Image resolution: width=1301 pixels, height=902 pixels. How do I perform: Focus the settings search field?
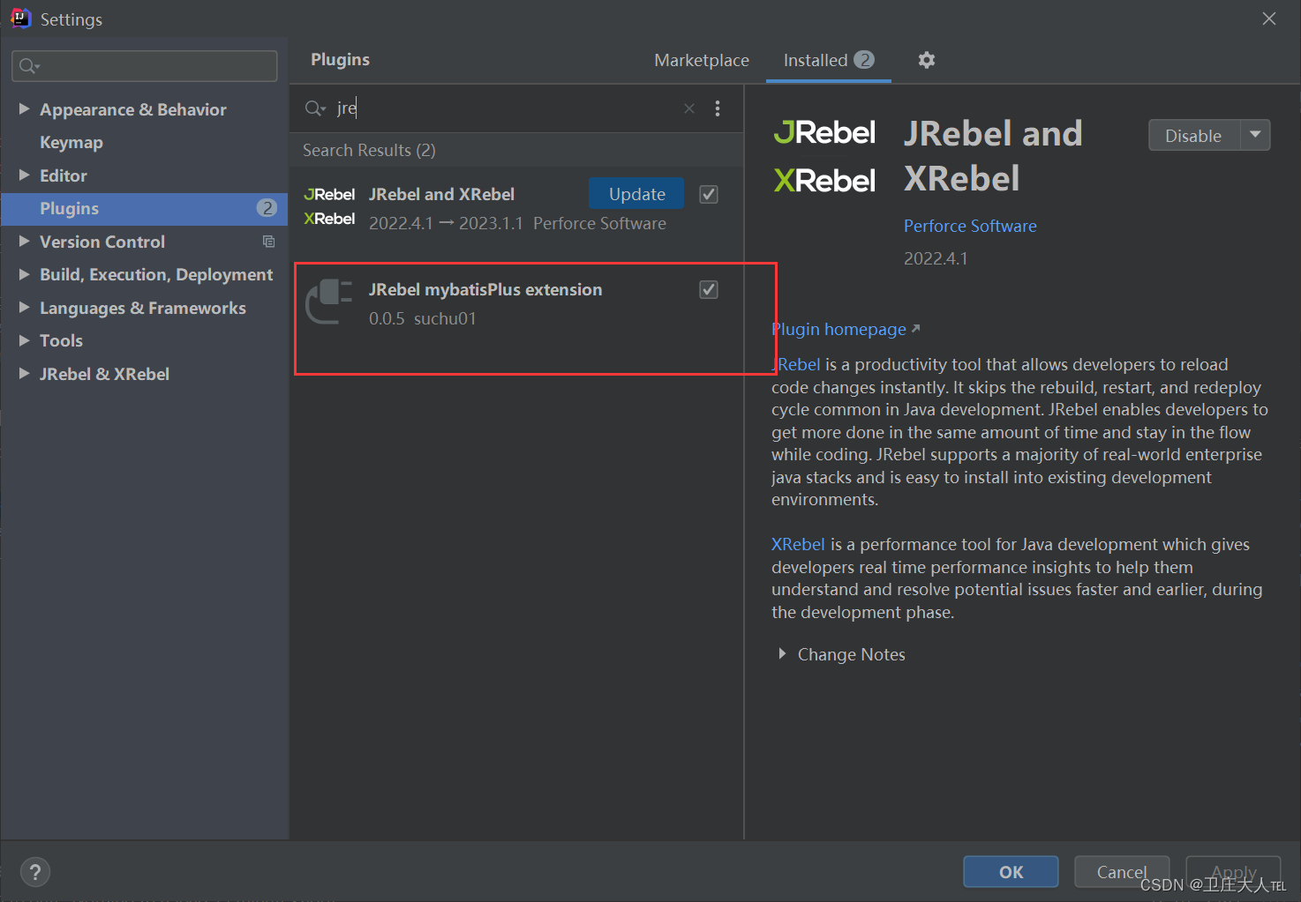click(145, 66)
